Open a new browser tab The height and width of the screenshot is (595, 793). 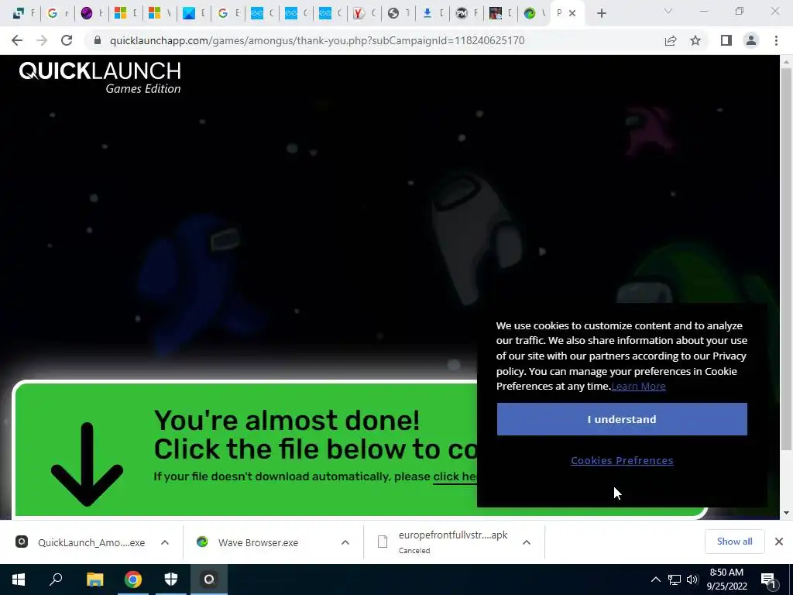tap(601, 14)
